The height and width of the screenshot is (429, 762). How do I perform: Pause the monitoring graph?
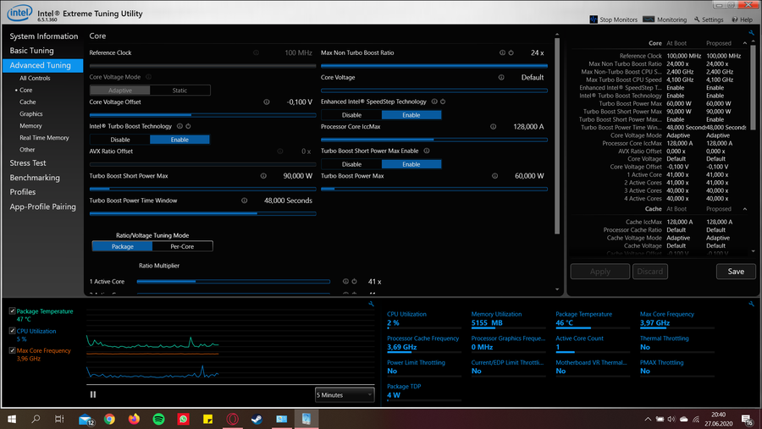[x=93, y=394]
